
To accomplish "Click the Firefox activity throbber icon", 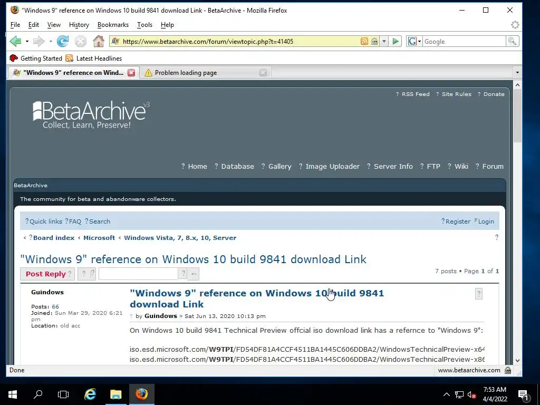I will tap(515, 25).
